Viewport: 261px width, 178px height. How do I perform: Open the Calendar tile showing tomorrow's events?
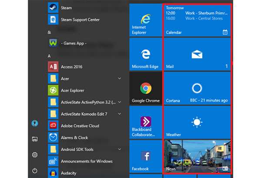197,20
